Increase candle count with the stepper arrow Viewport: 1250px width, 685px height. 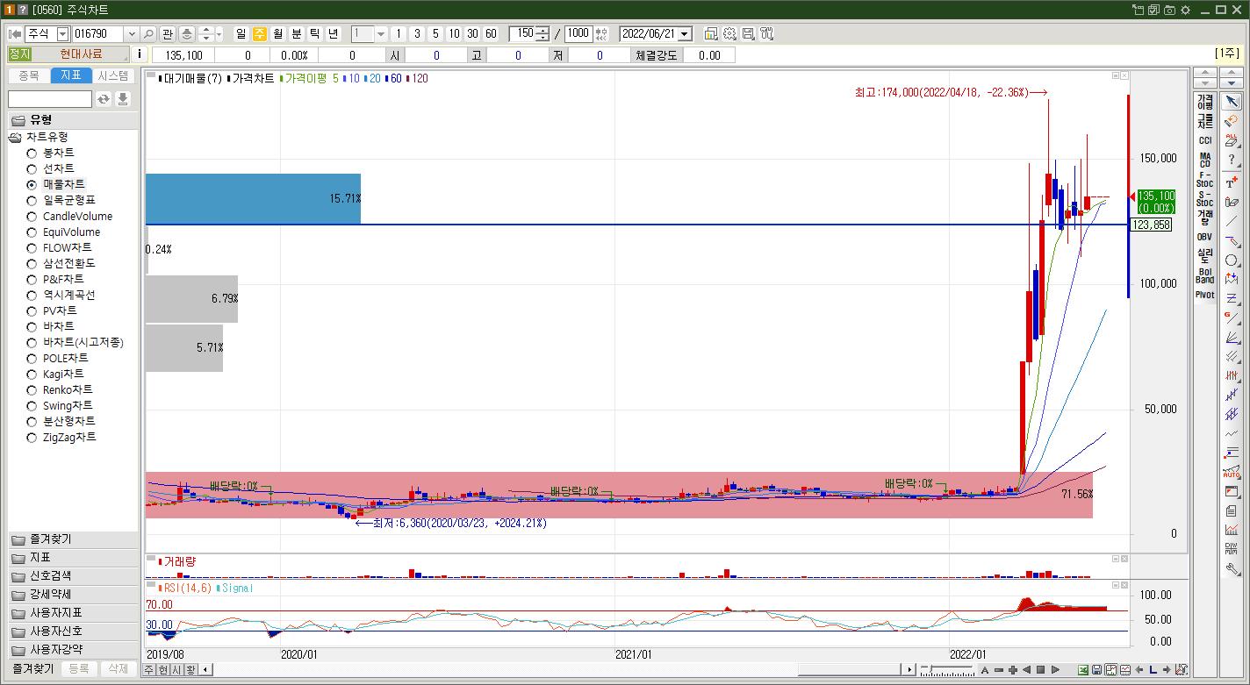[x=542, y=30]
